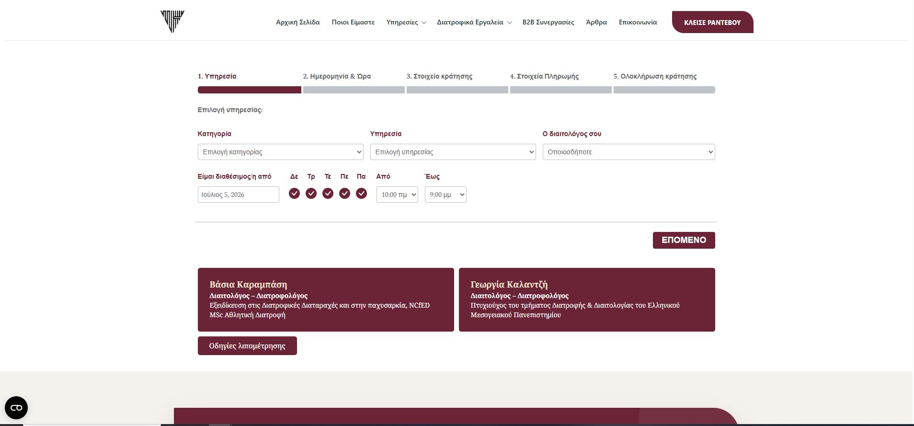Uncheck the Πε weekday checkmark
The image size is (914, 426).
(x=344, y=193)
